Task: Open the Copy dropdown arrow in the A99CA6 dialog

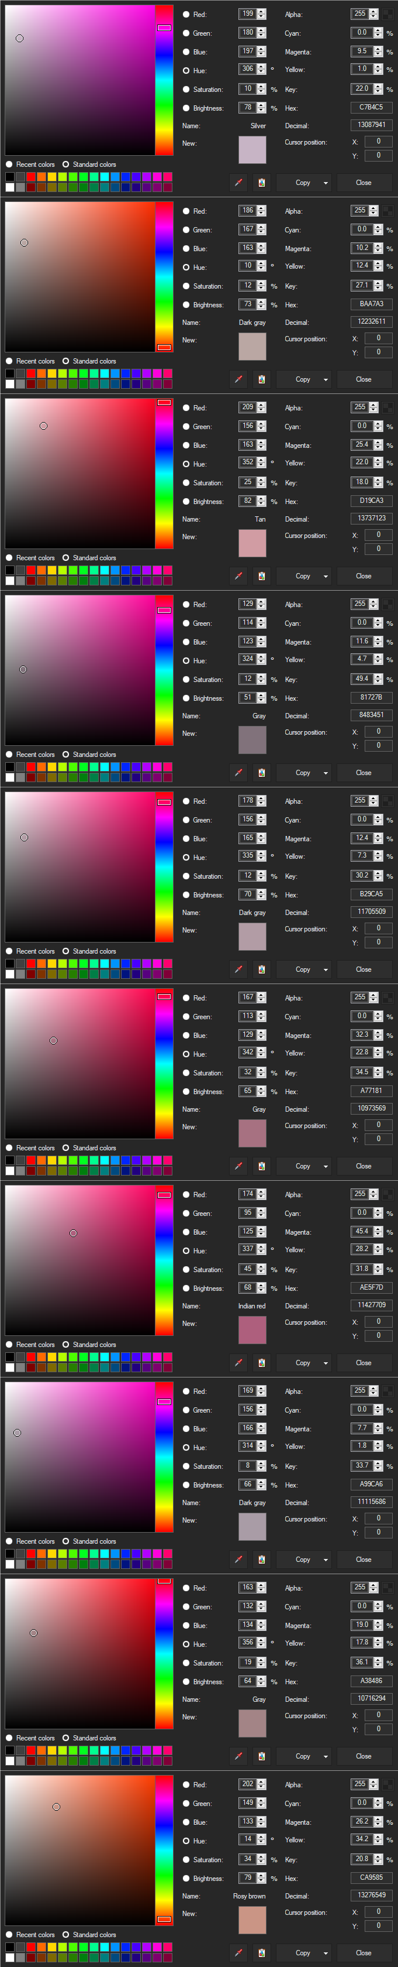Action: [x=326, y=1559]
